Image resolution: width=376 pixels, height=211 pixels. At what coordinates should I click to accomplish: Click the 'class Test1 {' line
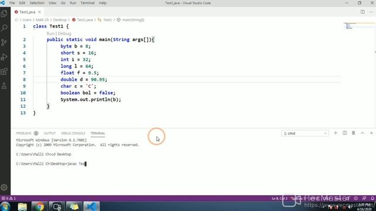pyautogui.click(x=51, y=26)
